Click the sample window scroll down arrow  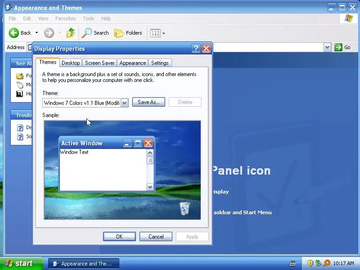(x=150, y=187)
